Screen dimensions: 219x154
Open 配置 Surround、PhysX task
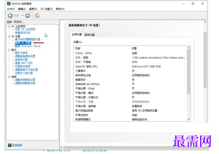(28, 46)
